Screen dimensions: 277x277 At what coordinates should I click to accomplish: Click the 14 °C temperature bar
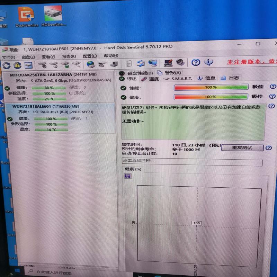(51, 129)
